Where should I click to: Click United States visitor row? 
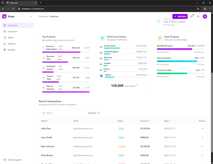pos(123,46)
